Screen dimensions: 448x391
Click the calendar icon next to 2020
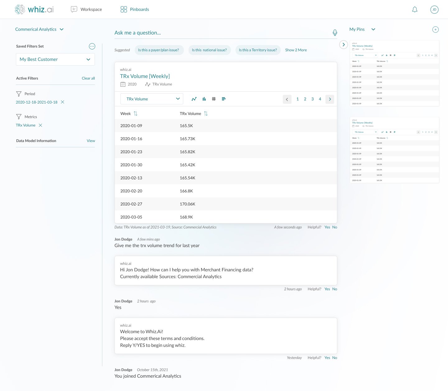click(x=123, y=84)
